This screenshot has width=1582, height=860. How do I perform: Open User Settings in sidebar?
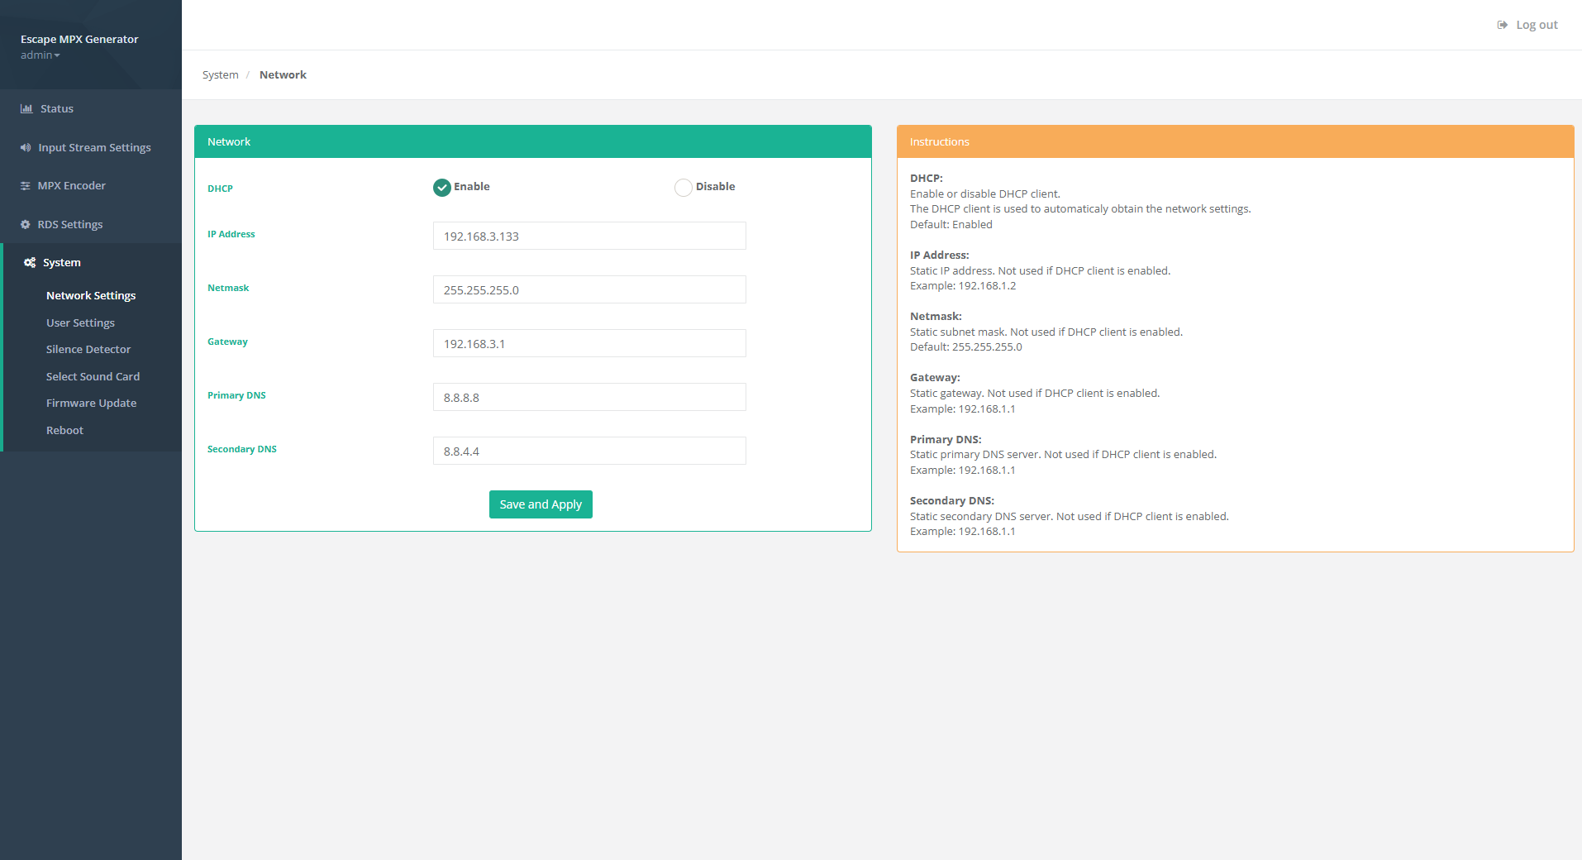pyautogui.click(x=80, y=322)
